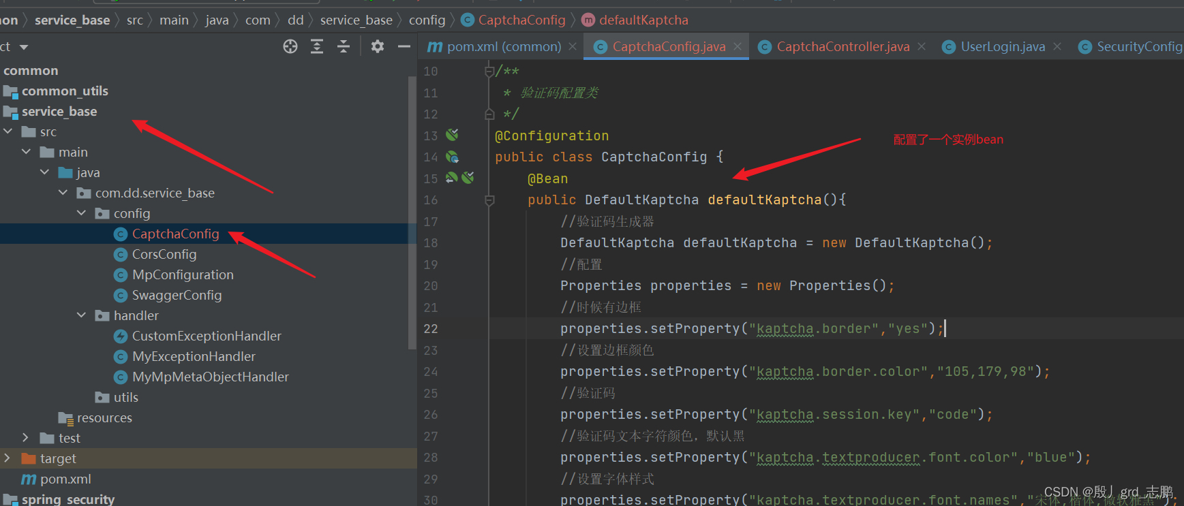Toggle method folding marker at line 16
This screenshot has height=506, width=1184.
click(x=489, y=200)
